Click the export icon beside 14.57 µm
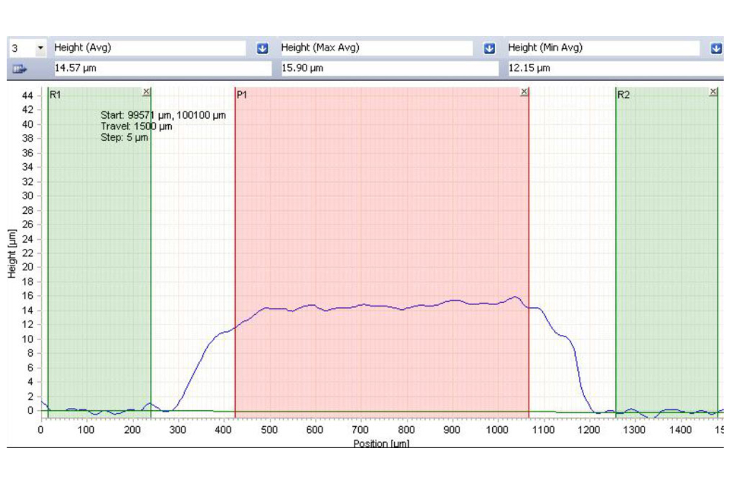This screenshot has width=731, height=487. (x=21, y=69)
